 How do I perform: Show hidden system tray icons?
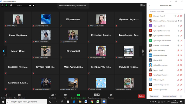(150, 102)
